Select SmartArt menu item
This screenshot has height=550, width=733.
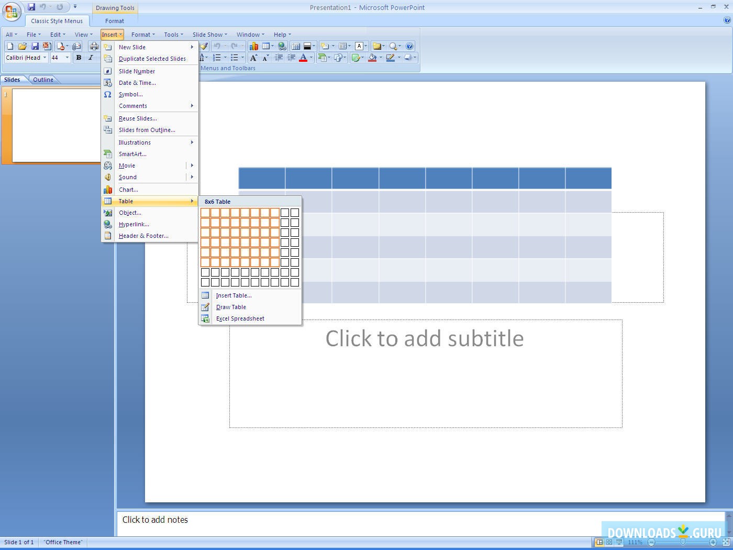[x=150, y=154]
